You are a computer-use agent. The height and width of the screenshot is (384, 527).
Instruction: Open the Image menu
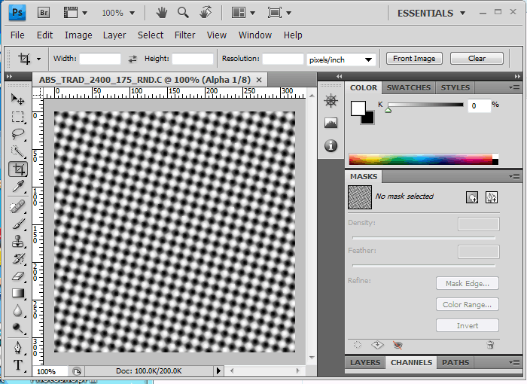[78, 35]
